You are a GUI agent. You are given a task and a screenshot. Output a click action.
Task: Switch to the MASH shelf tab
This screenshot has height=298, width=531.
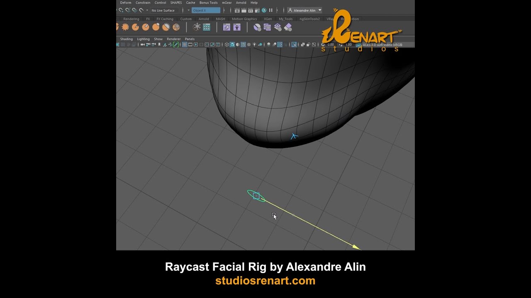click(x=220, y=19)
